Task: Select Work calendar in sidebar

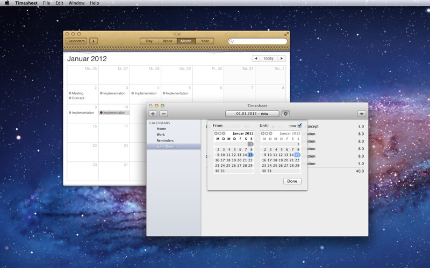Action: point(161,135)
